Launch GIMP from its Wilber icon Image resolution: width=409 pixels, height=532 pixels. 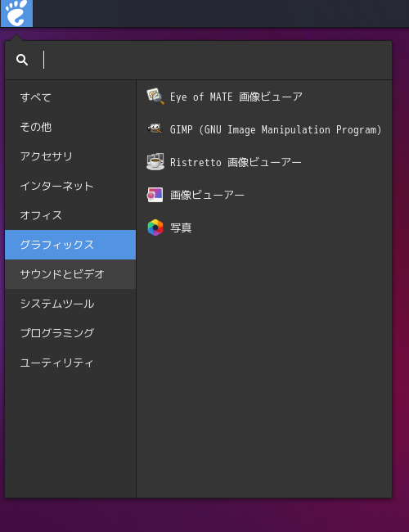pyautogui.click(x=155, y=129)
